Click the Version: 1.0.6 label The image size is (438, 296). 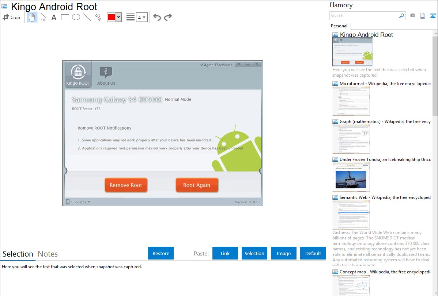(247, 202)
